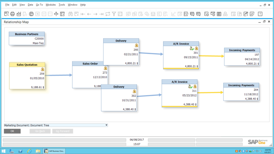The height and width of the screenshot is (154, 274).
Task: Click the SAP Business One taskbar icon
Action: tap(54, 151)
